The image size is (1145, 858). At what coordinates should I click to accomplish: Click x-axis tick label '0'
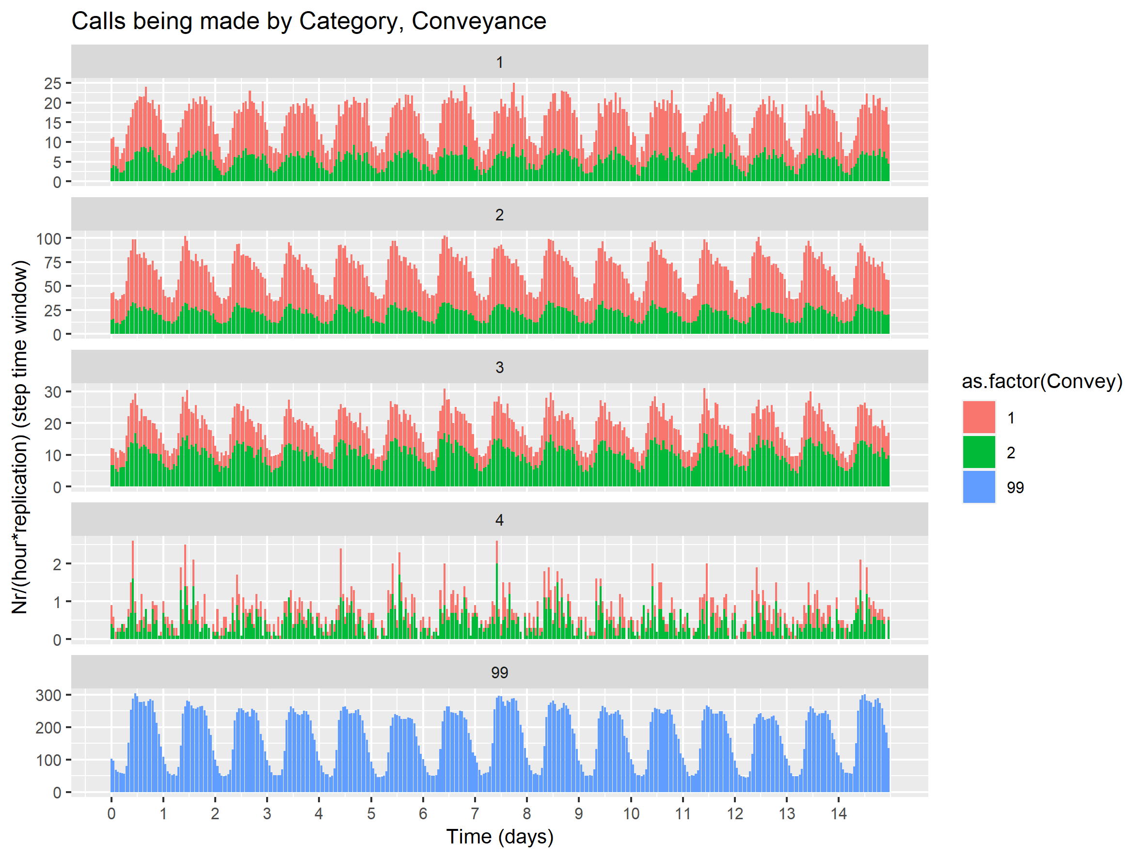(111, 813)
